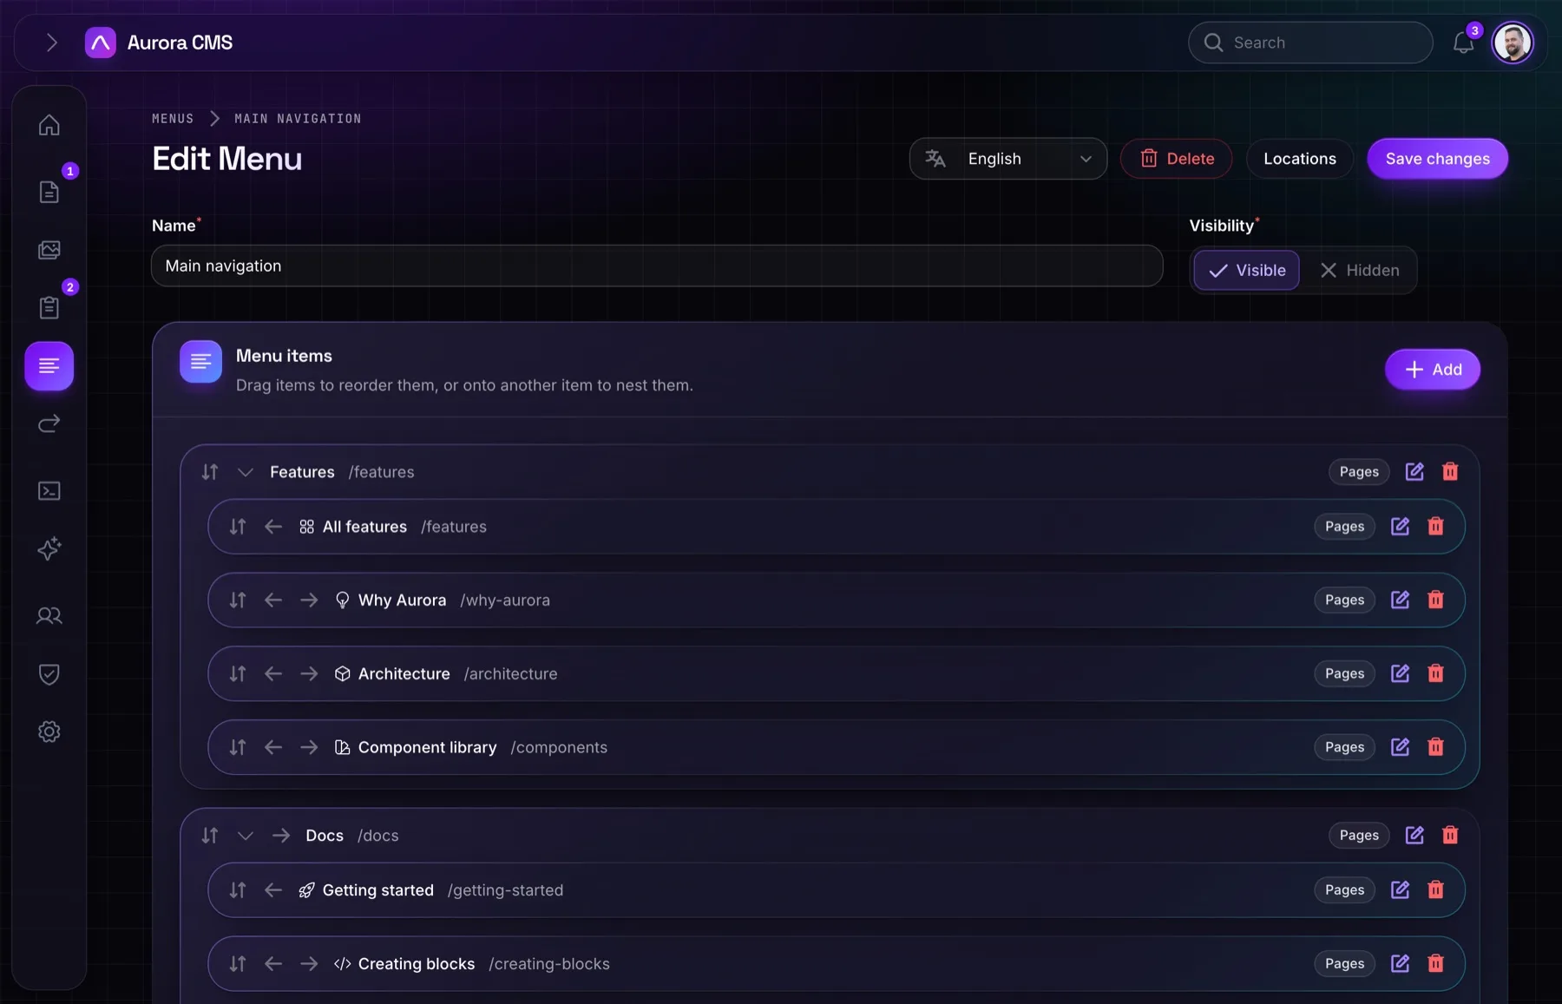Open the notifications bell
The height and width of the screenshot is (1004, 1562).
pyautogui.click(x=1463, y=43)
